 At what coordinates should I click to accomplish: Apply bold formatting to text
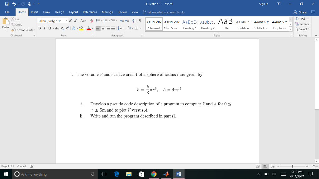40,28
